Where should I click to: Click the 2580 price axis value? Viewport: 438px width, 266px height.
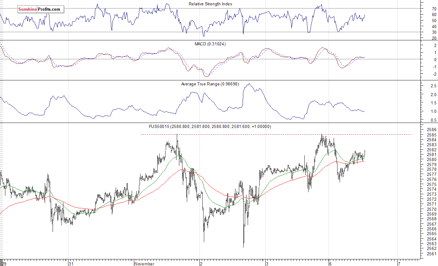click(x=432, y=159)
